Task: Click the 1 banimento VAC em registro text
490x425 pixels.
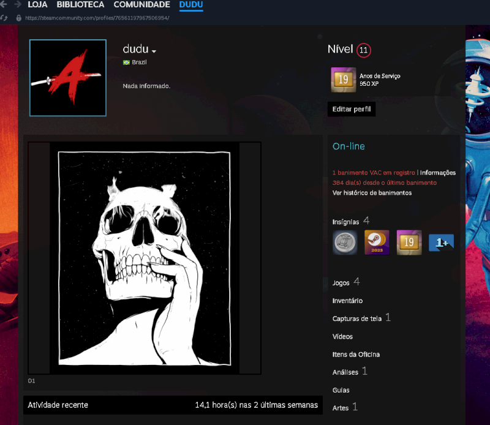Action: pos(374,173)
